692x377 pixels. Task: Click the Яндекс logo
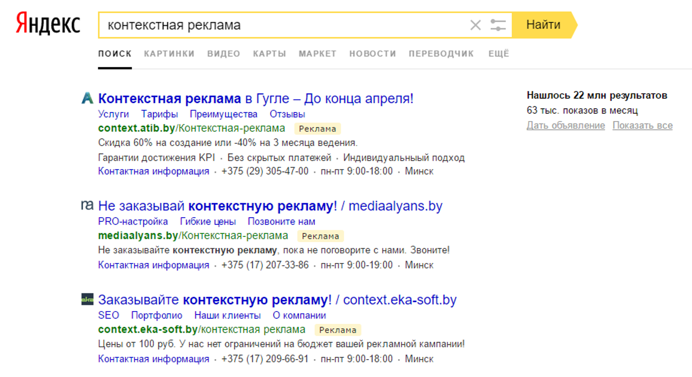click(48, 24)
